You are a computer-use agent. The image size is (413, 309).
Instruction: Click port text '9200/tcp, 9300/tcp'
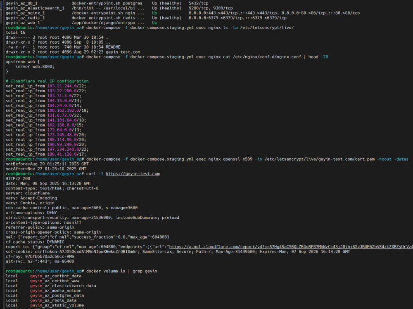pyautogui.click(x=211, y=8)
